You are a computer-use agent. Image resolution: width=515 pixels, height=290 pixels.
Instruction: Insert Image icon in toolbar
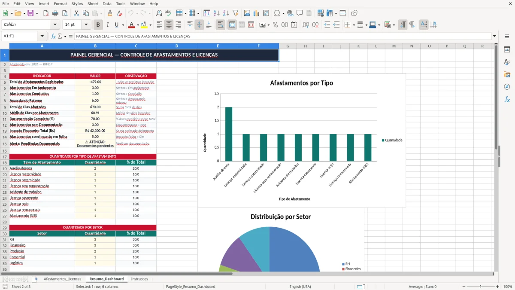click(247, 13)
